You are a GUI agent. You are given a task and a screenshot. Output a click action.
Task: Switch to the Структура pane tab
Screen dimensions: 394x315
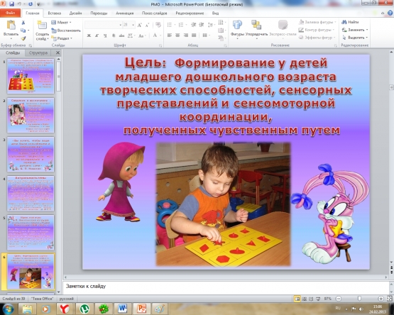tap(38, 52)
